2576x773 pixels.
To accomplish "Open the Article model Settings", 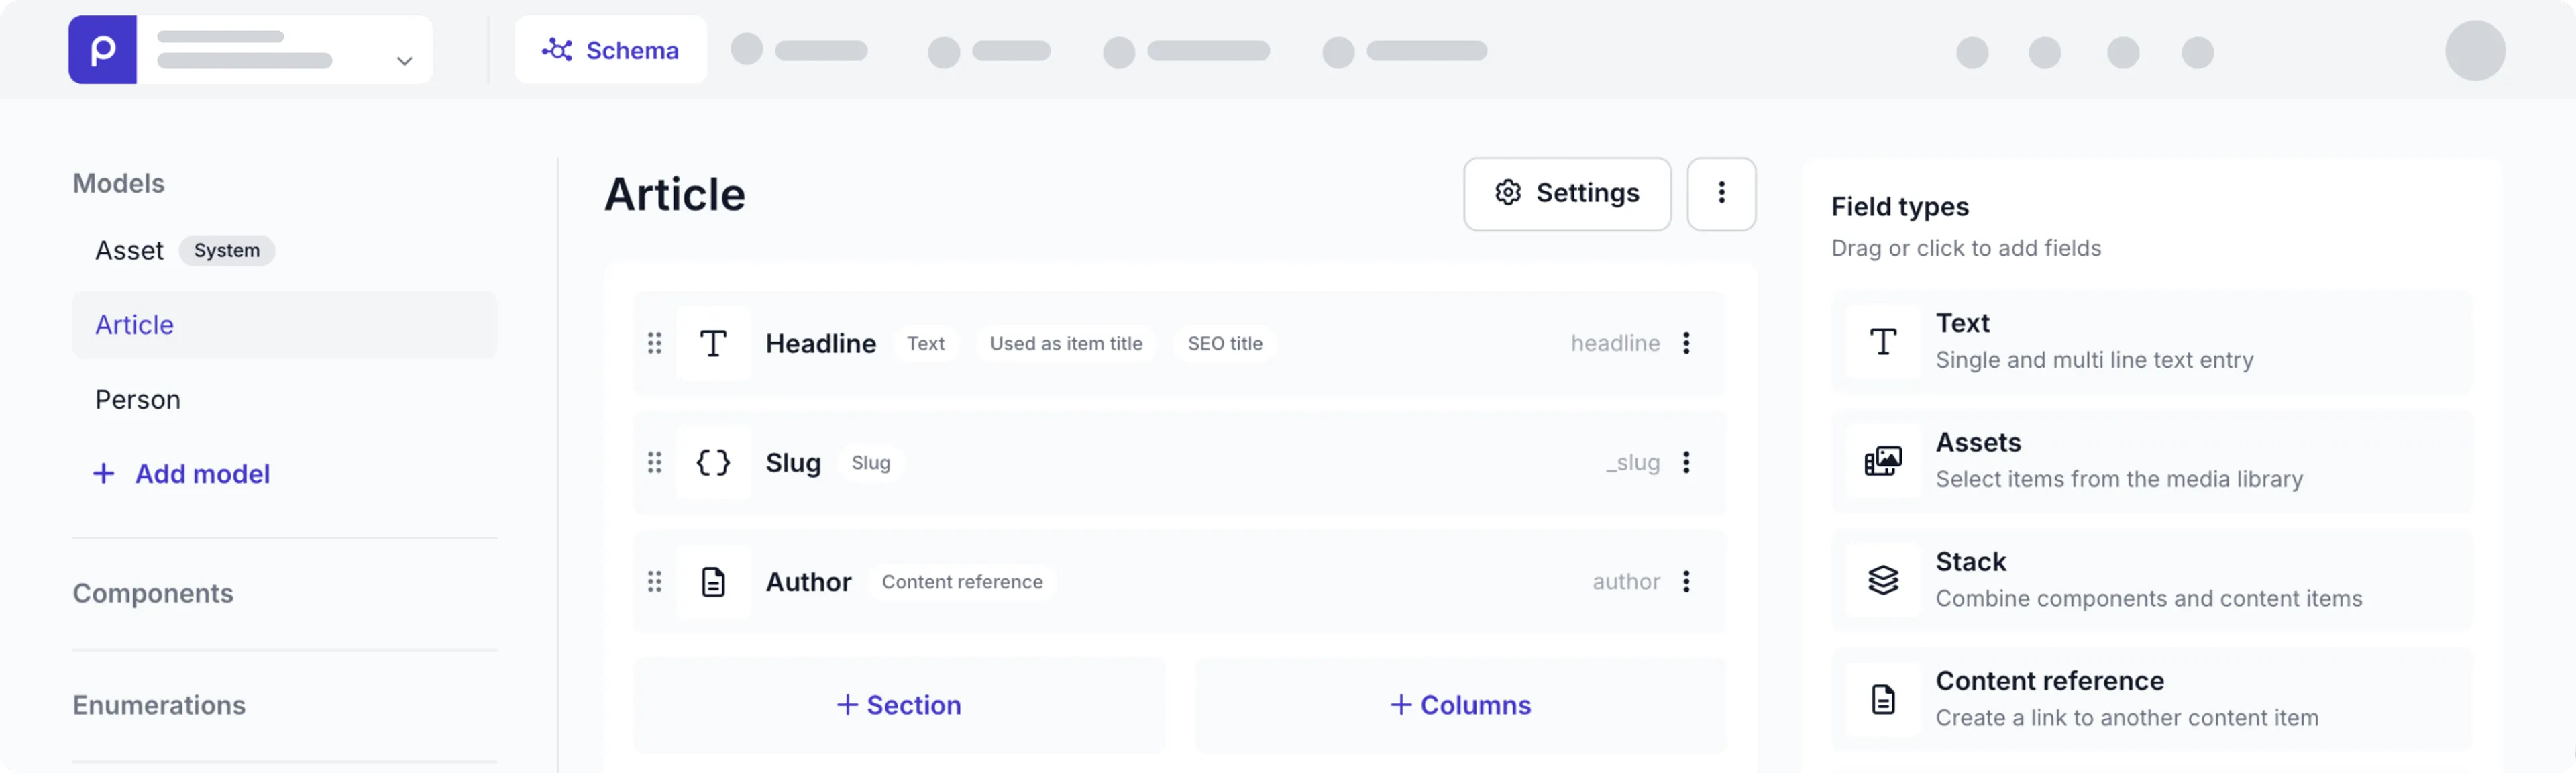I will [1566, 193].
